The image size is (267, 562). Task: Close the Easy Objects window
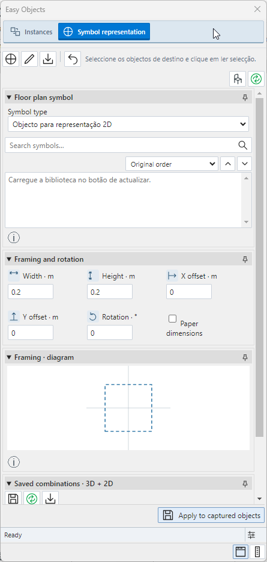(257, 9)
